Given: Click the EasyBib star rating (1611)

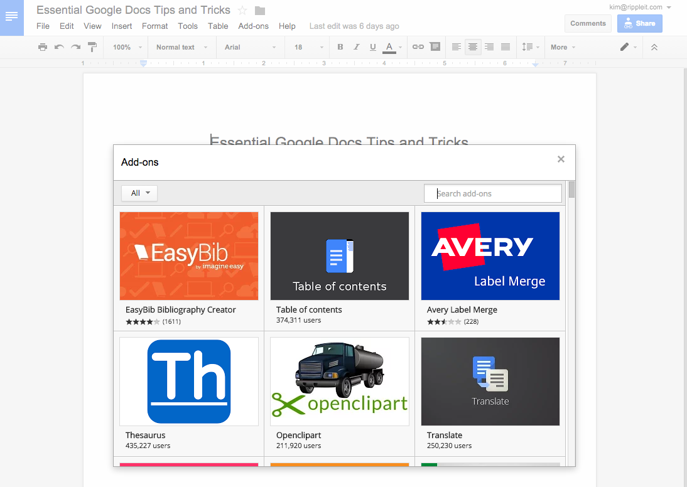Looking at the screenshot, I should pos(153,322).
